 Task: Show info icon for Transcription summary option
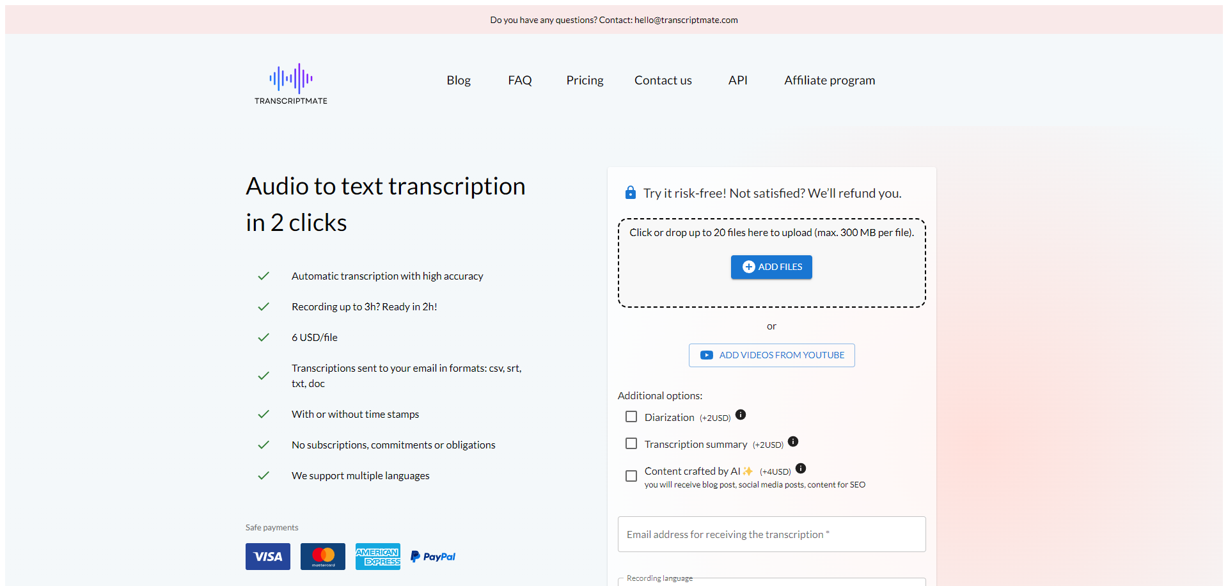[793, 441]
